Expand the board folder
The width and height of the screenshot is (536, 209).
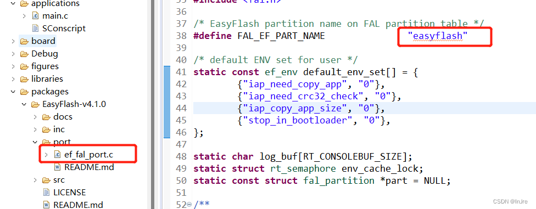click(x=13, y=41)
